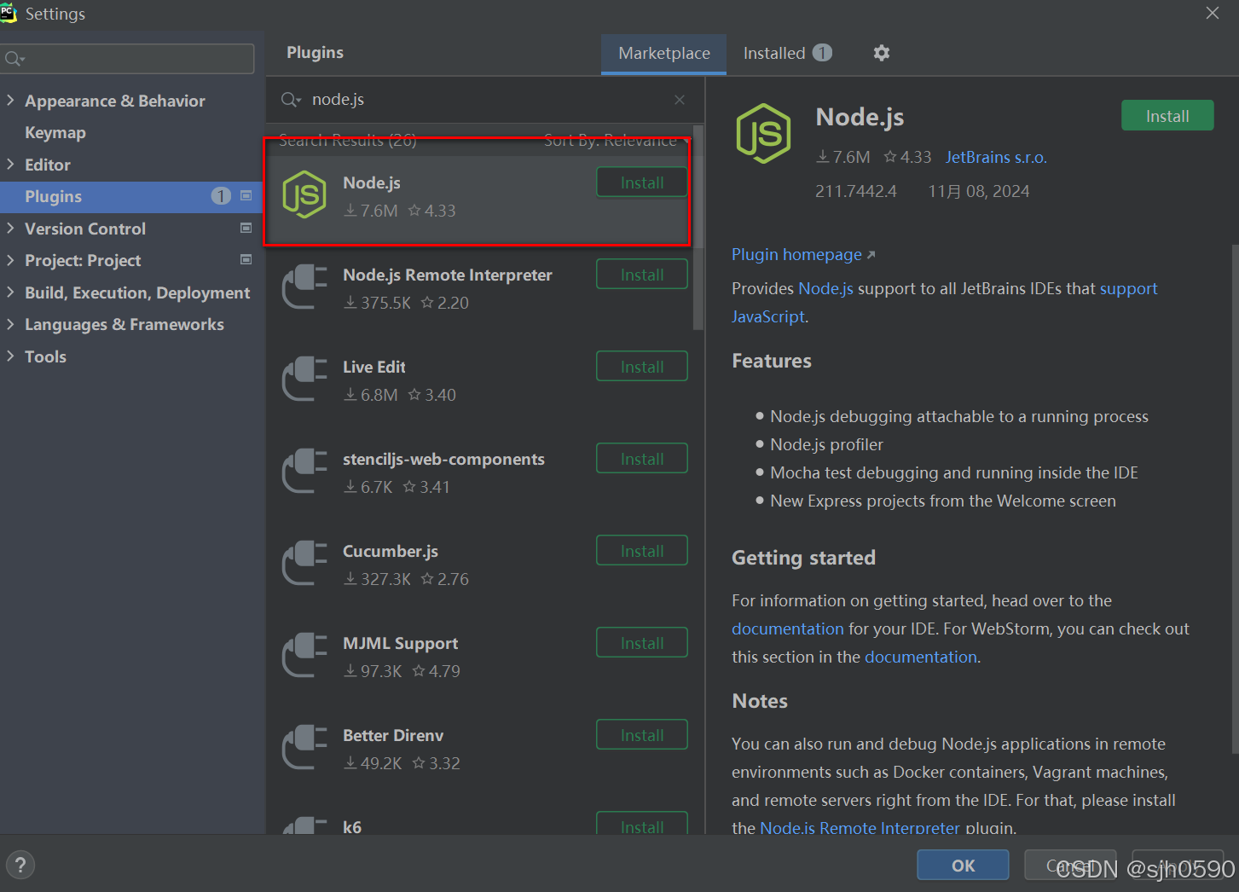Click the MJML Support plugin icon
The image size is (1239, 892).
point(304,656)
